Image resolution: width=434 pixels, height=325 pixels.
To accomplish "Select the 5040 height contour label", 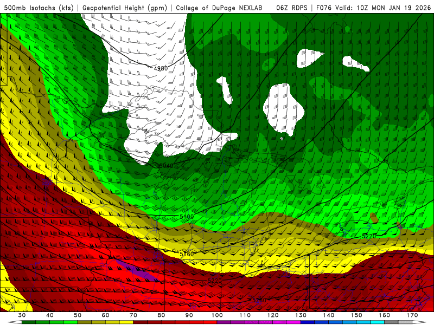I will click(167, 166).
